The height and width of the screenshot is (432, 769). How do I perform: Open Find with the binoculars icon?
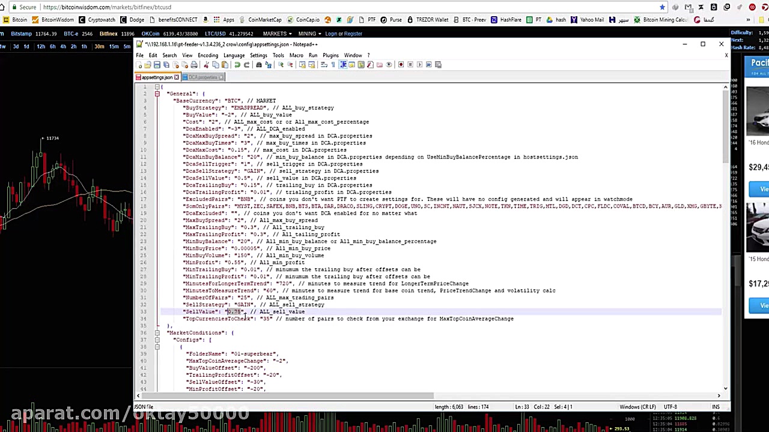(x=259, y=65)
